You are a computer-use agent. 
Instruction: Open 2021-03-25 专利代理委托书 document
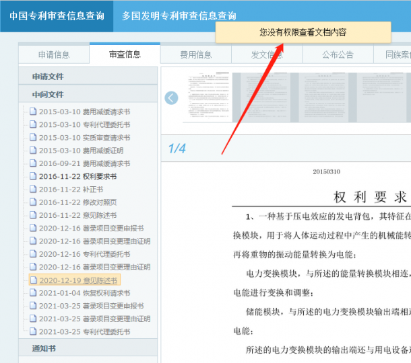click(85, 331)
